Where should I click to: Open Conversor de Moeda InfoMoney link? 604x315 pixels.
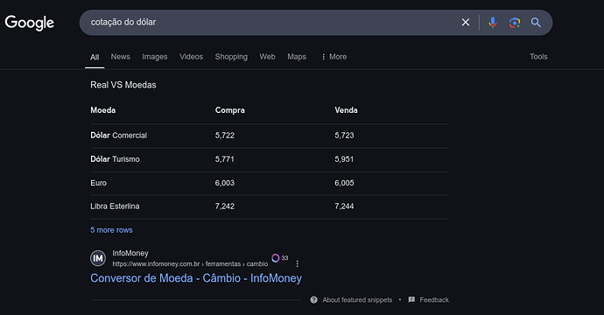tap(196, 278)
